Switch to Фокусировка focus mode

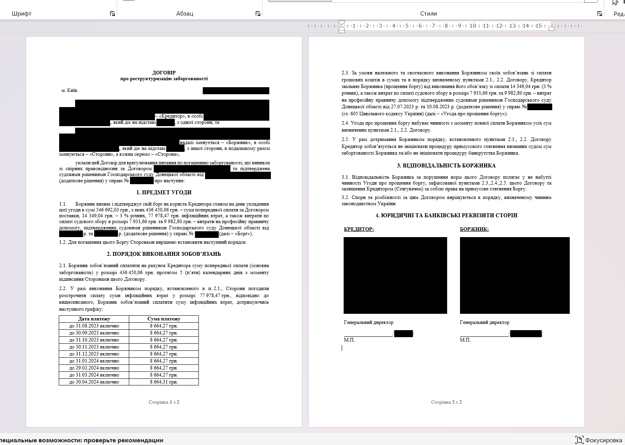coord(599,440)
